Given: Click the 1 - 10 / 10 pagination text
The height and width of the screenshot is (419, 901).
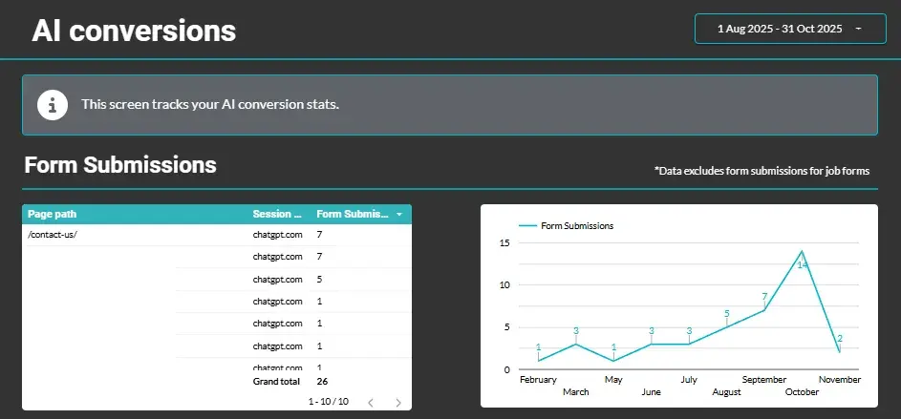Looking at the screenshot, I should (x=329, y=402).
